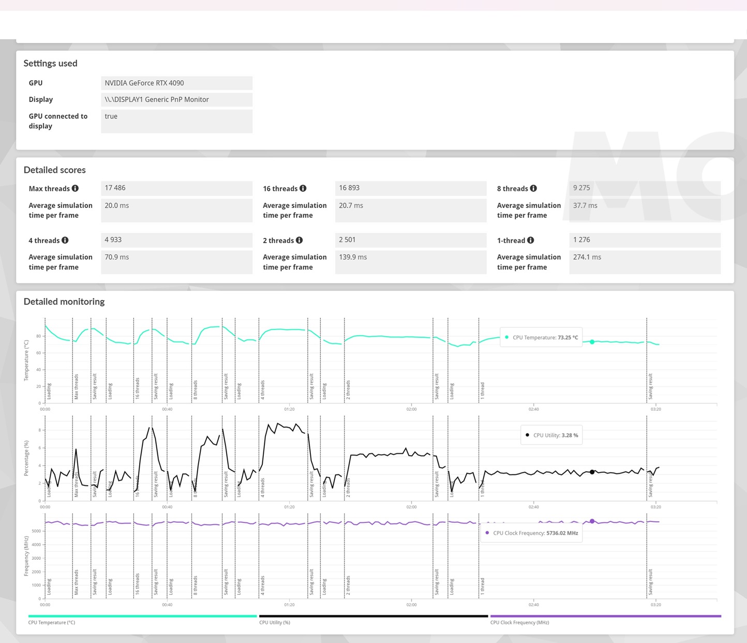This screenshot has width=747, height=643.
Task: Hide the CPU Clock Frequency series via legend
Action: 605,616
